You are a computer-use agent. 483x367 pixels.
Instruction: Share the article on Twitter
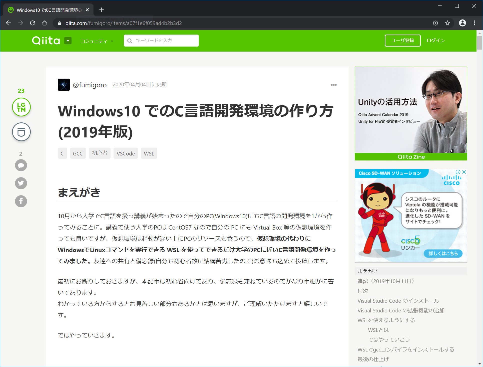click(21, 183)
